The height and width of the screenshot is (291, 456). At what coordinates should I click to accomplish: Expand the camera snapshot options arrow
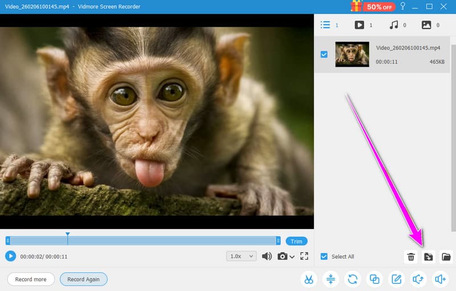[292, 257]
